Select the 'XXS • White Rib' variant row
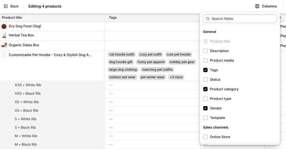 [x=52, y=85]
